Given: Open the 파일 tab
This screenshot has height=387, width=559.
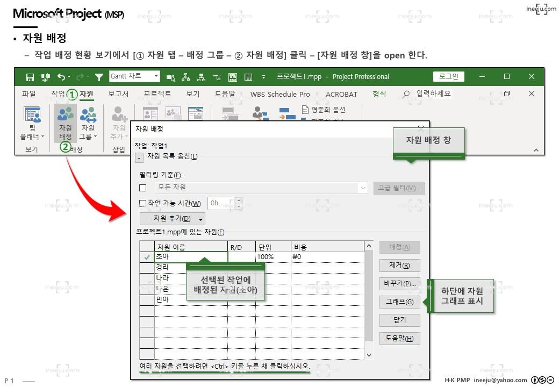Looking at the screenshot, I should (29, 94).
